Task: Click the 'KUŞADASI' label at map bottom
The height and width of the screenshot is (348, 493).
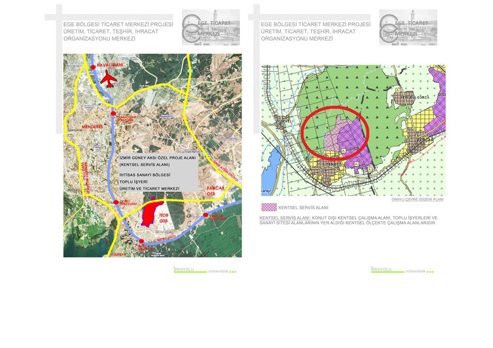Action: (119, 254)
